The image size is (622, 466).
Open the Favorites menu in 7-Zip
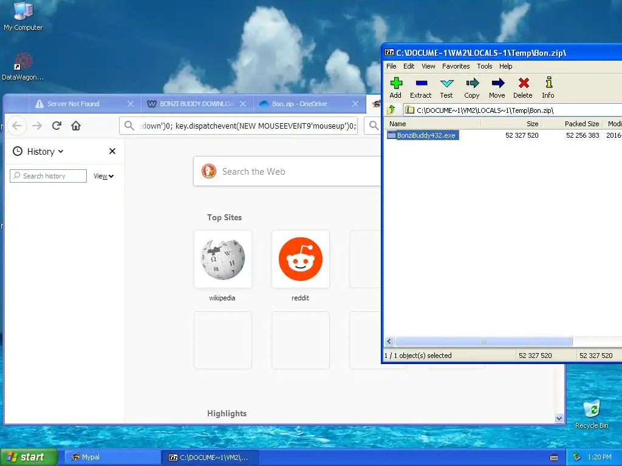456,66
